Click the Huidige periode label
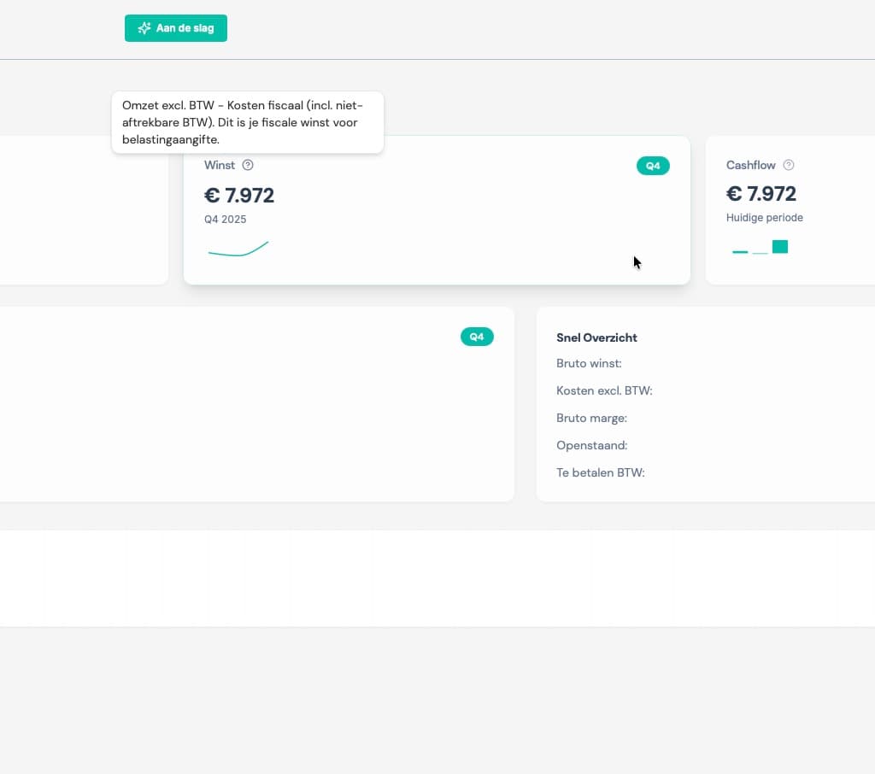This screenshot has width=875, height=774. pos(764,218)
